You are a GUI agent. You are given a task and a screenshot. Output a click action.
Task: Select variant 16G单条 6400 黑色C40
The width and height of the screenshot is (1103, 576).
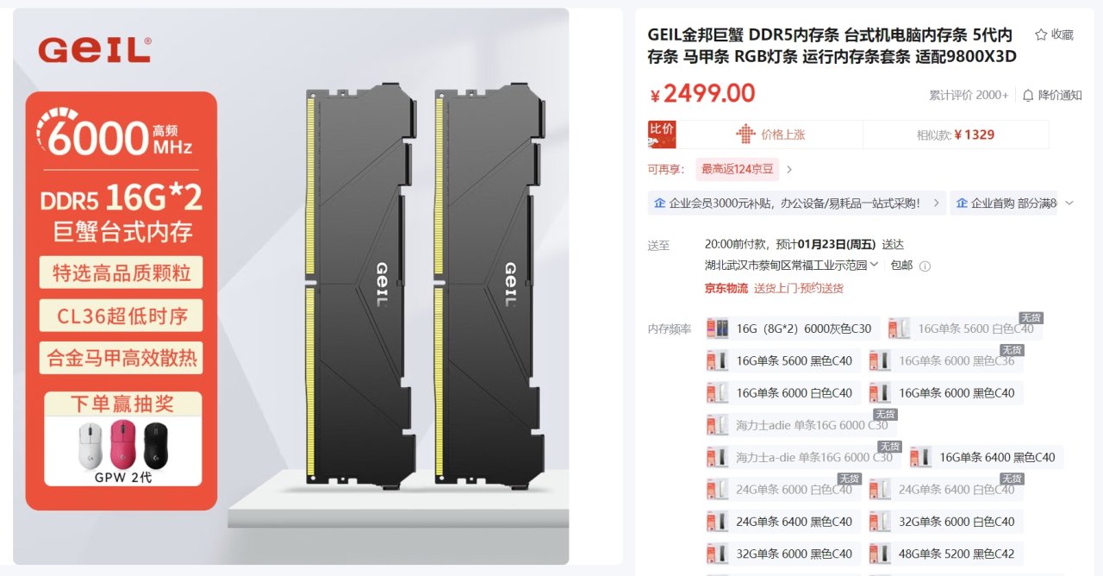point(986,457)
